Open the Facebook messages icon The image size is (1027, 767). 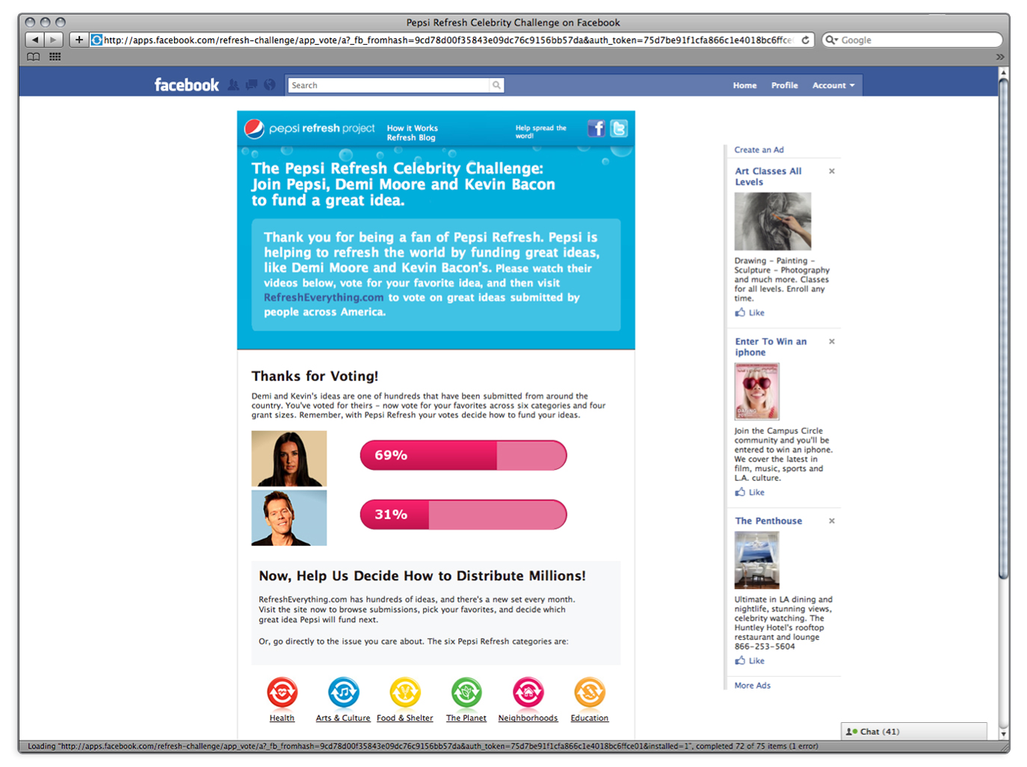point(251,85)
